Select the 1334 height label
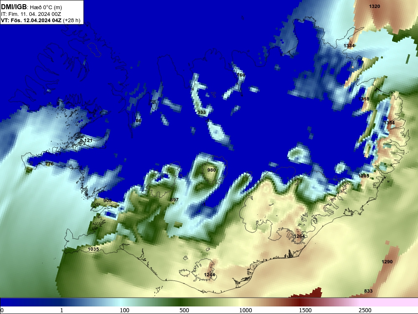Image resolution: width=418 pixels, height=314 pixels. point(349,46)
